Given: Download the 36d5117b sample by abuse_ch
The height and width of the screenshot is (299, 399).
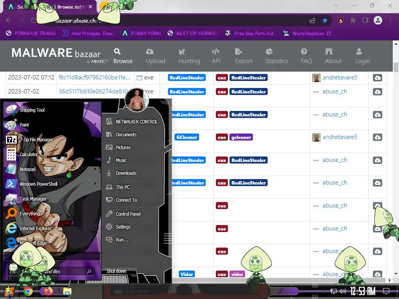Looking at the screenshot, I should click(x=377, y=91).
